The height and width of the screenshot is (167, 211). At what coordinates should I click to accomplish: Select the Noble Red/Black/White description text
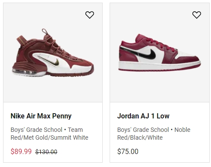154,134
